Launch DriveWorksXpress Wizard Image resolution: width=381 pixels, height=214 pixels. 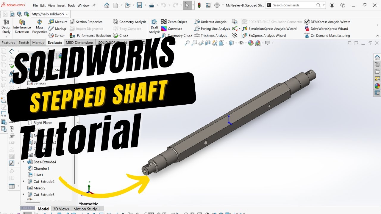326,29
